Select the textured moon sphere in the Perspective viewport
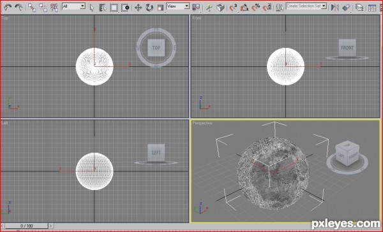The width and height of the screenshot is (383, 232). pos(273,173)
